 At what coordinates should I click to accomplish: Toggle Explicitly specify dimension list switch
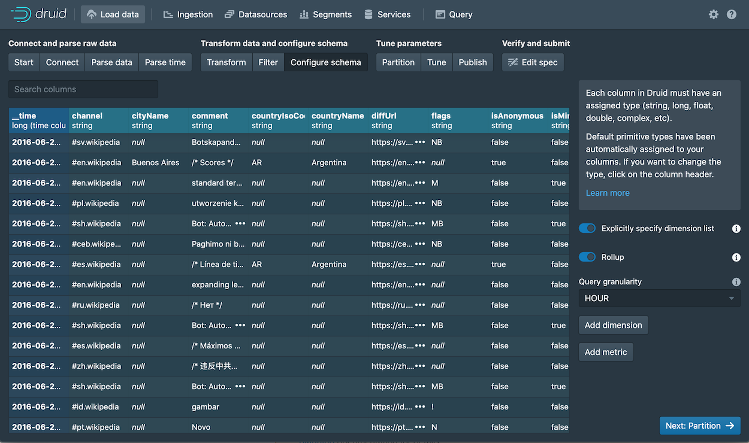coord(587,229)
